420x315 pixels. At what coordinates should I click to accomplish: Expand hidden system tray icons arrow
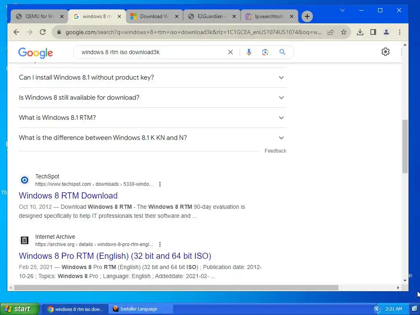point(377,309)
